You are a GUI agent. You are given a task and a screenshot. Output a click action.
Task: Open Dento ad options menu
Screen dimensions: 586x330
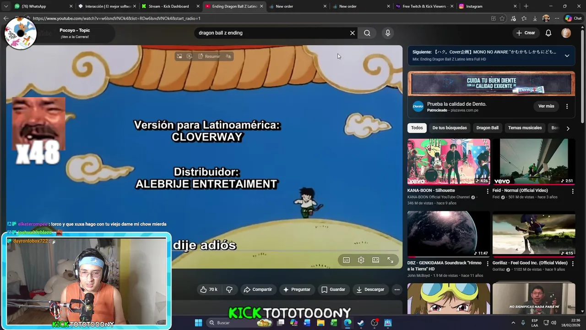(567, 106)
